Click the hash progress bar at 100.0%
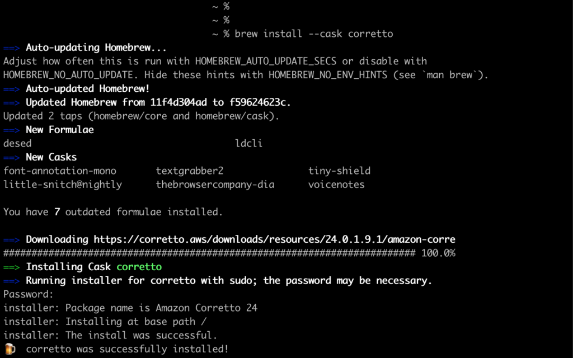 coord(209,253)
